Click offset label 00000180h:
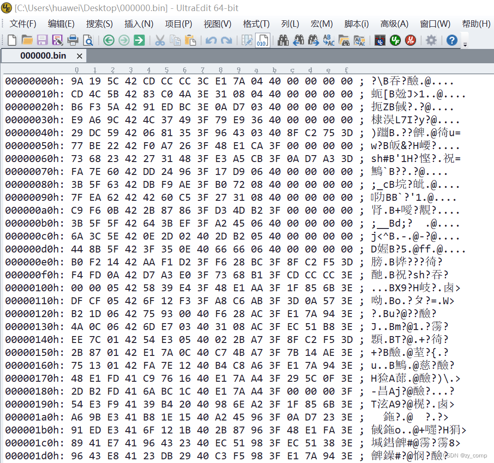This screenshot has height=463, width=494. [x=34, y=391]
